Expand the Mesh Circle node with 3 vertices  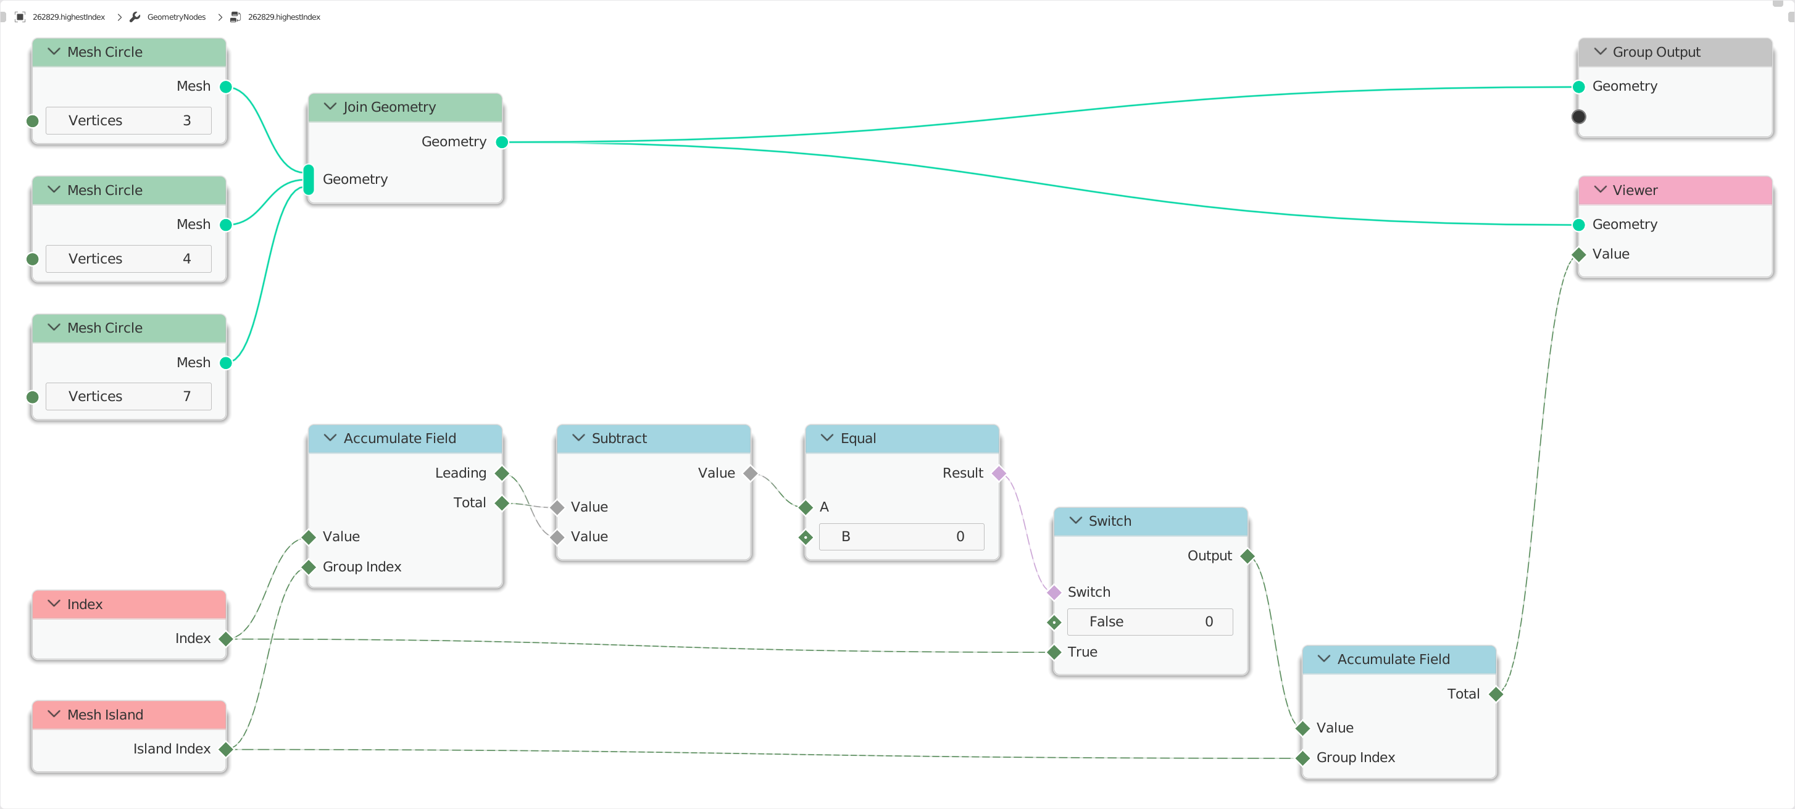point(52,51)
